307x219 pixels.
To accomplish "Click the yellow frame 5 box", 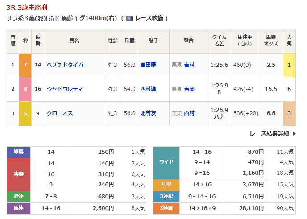I will tap(25, 113).
